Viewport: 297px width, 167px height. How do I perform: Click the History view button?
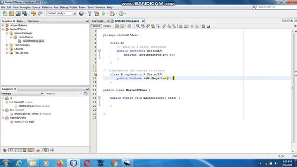coord(107,26)
